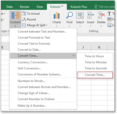The image size is (117, 114).
Task: Choose Convert between Roman and Number
Action: click(x=43, y=87)
